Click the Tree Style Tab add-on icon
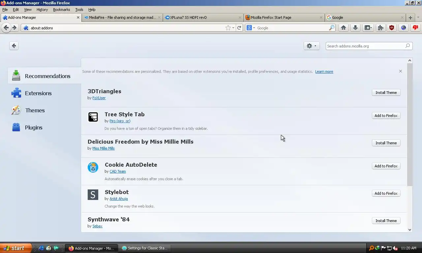This screenshot has width=422, height=253. tap(93, 117)
